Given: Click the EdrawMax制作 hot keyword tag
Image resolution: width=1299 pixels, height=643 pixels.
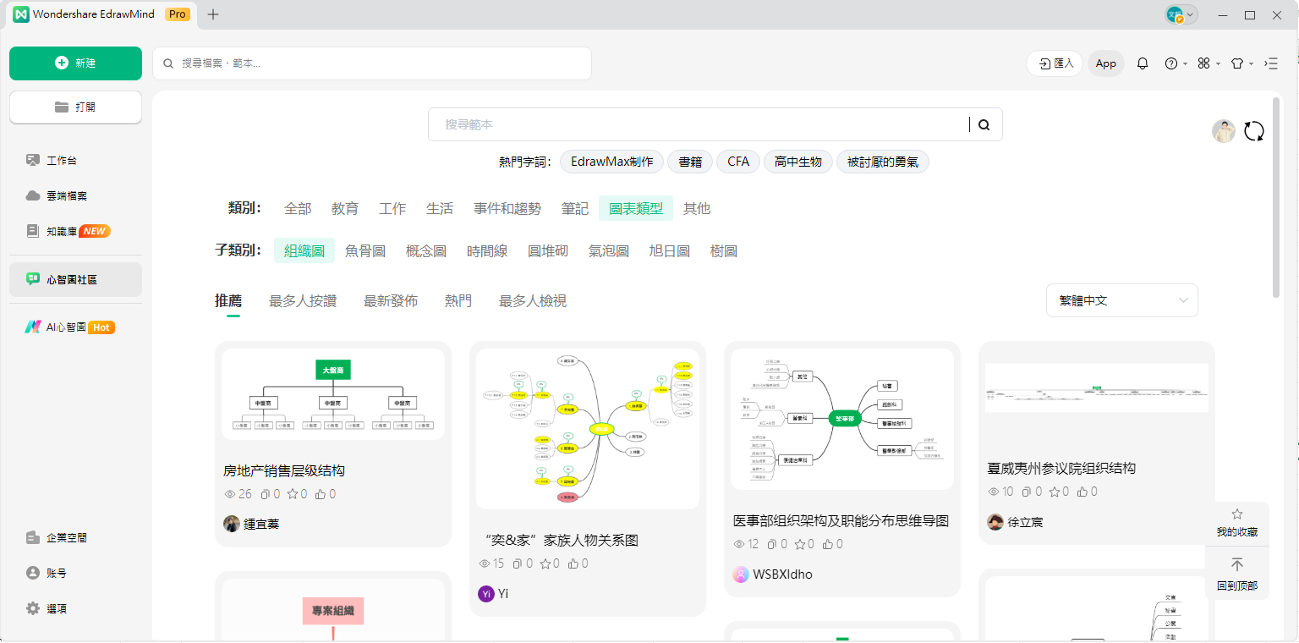Looking at the screenshot, I should 611,162.
